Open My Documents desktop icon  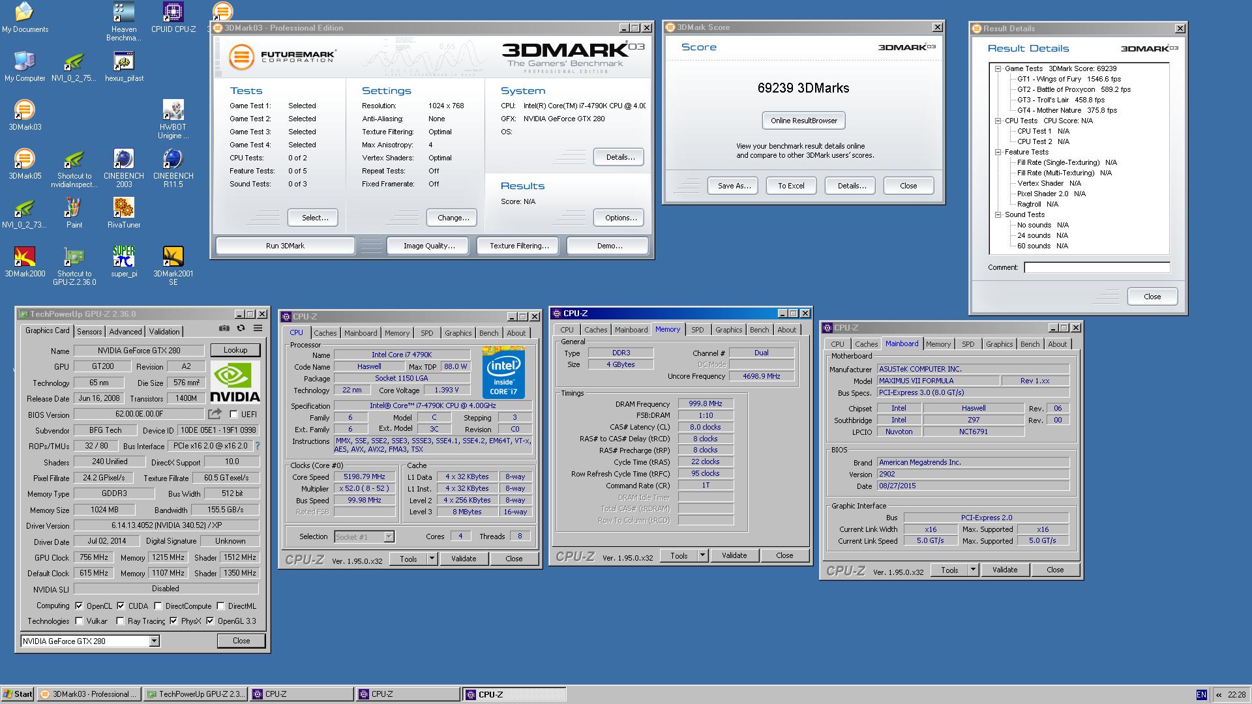[25, 18]
